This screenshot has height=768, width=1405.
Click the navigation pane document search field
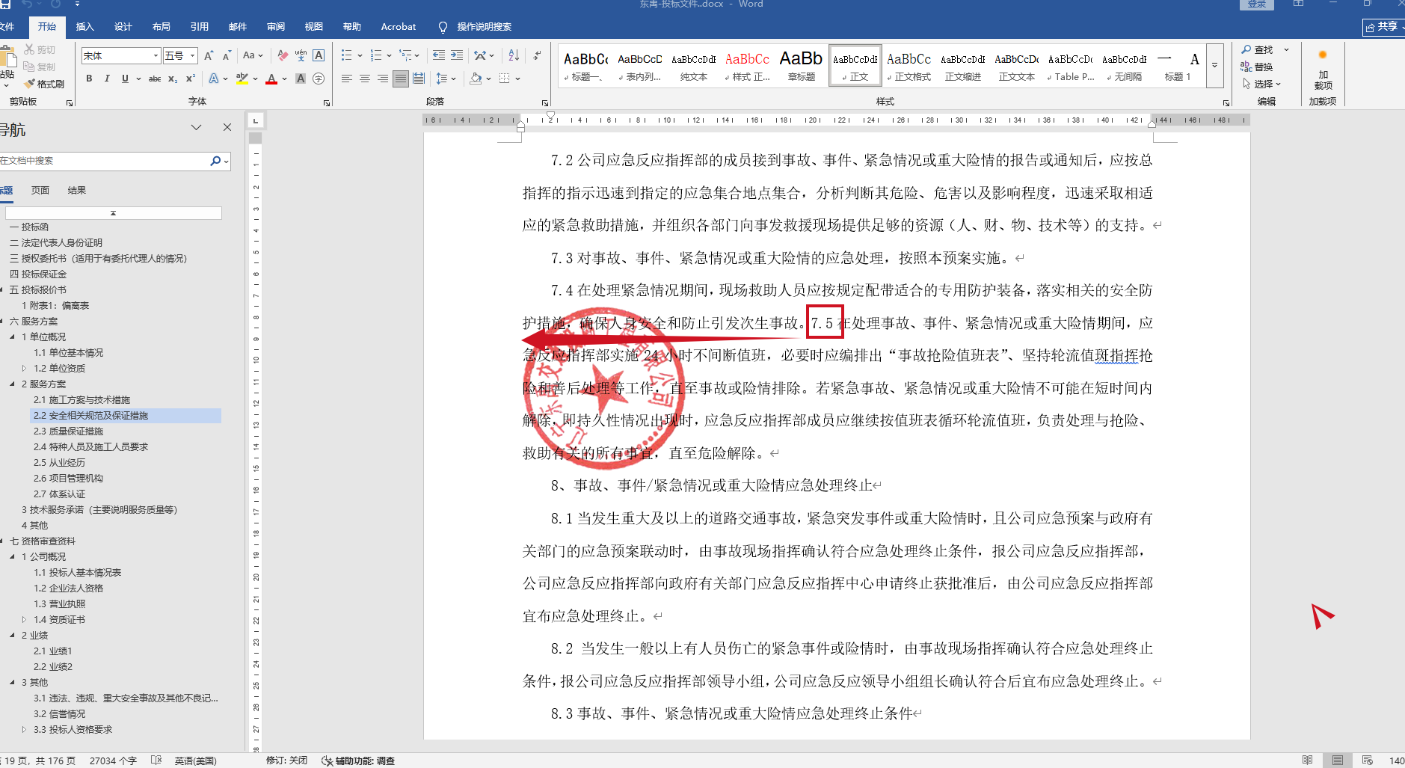pyautogui.click(x=104, y=161)
